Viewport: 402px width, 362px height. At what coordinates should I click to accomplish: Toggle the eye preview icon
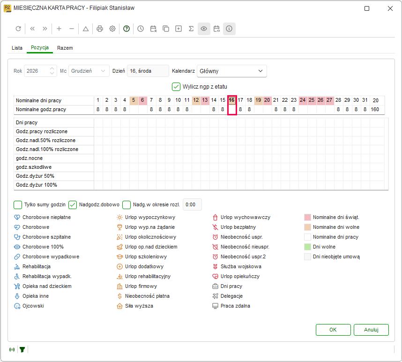[x=204, y=29]
